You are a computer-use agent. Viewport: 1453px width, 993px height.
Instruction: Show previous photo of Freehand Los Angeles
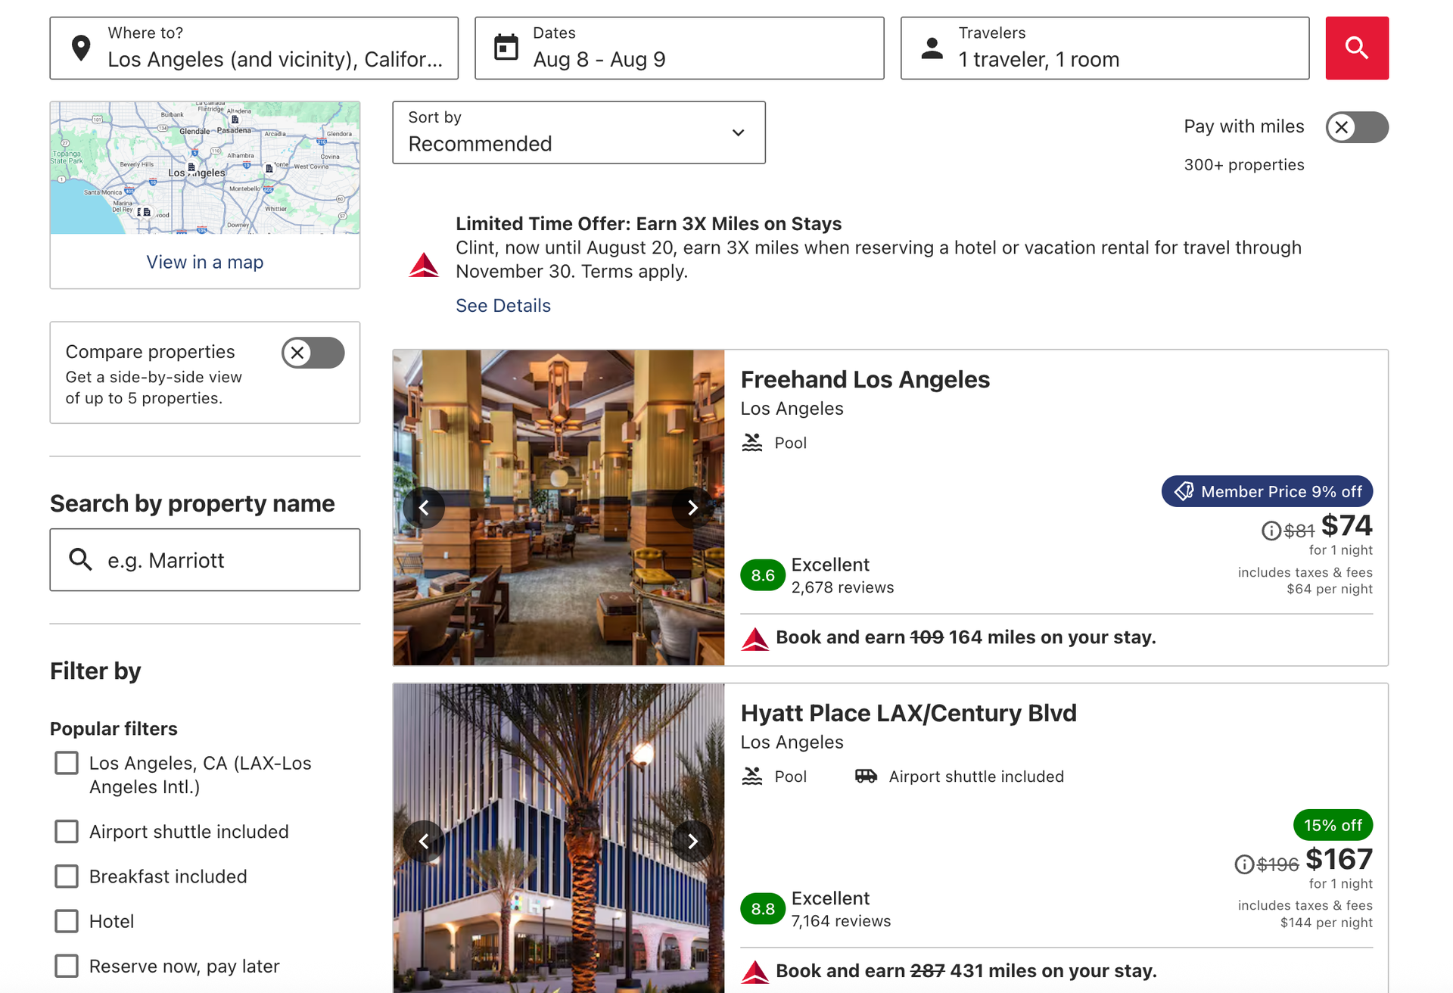coord(424,507)
